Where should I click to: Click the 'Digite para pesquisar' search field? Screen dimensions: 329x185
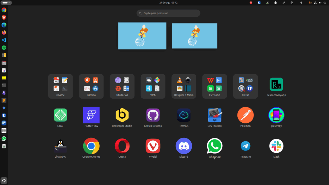168,13
